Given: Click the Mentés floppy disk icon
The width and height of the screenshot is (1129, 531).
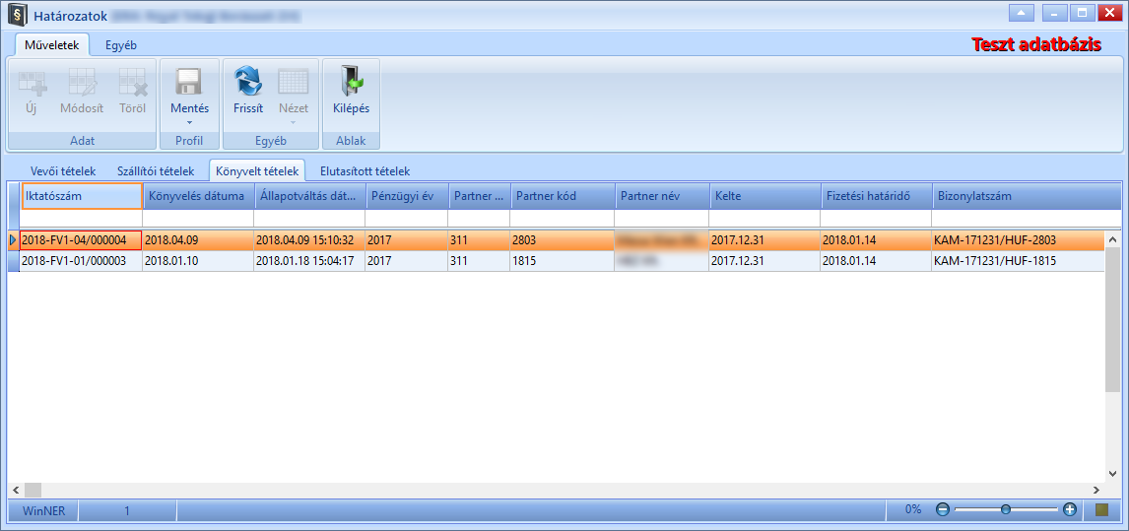Looking at the screenshot, I should tap(189, 82).
